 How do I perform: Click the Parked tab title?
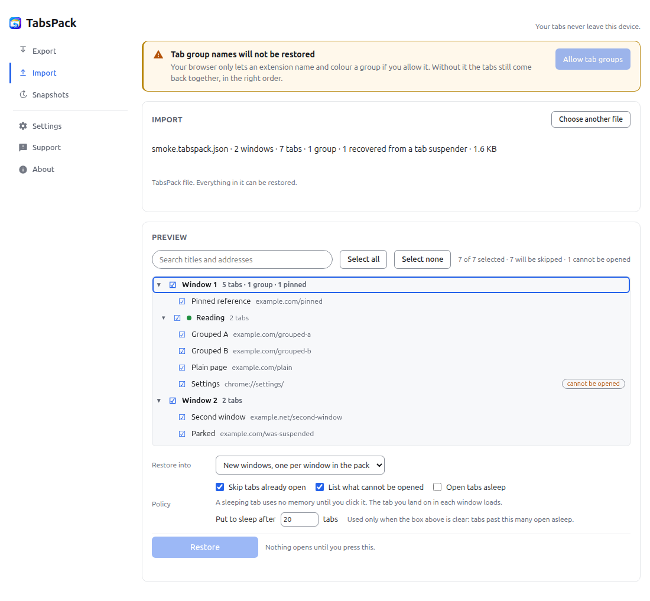(x=203, y=434)
